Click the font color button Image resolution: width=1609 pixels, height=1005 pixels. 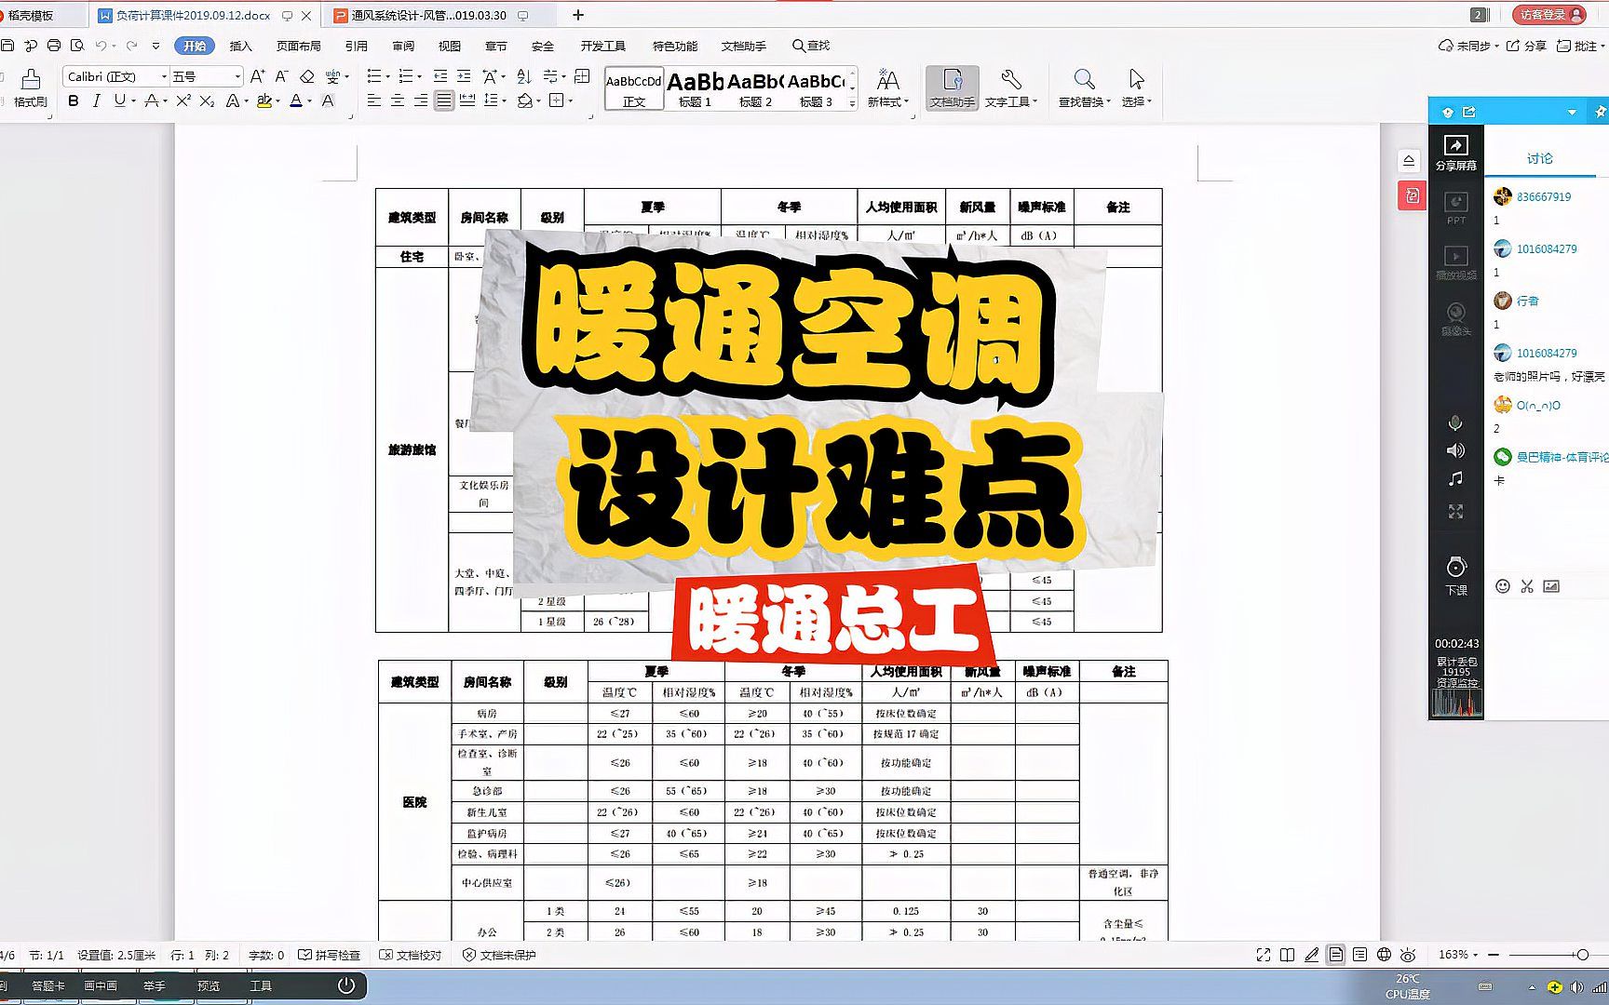pyautogui.click(x=296, y=100)
